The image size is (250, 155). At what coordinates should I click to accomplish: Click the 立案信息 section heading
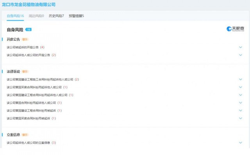pos(13,135)
